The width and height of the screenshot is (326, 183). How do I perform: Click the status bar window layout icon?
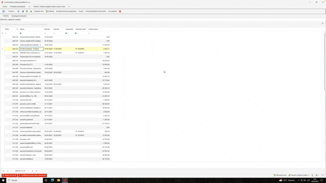pyautogui.click(x=322, y=175)
